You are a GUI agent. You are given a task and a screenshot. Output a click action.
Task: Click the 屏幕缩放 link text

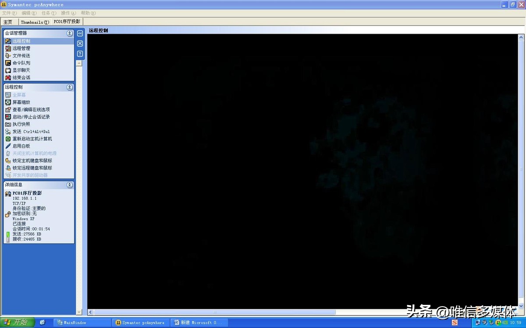21,102
